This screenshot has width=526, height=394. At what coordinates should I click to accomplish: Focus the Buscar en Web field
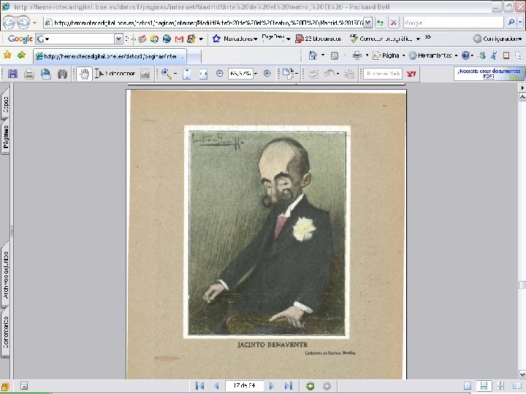click(383, 74)
